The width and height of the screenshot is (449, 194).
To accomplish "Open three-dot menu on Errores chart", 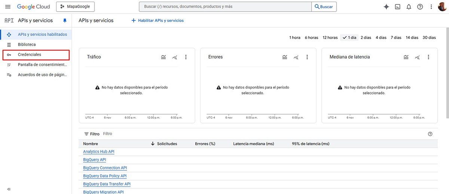I will (x=307, y=57).
